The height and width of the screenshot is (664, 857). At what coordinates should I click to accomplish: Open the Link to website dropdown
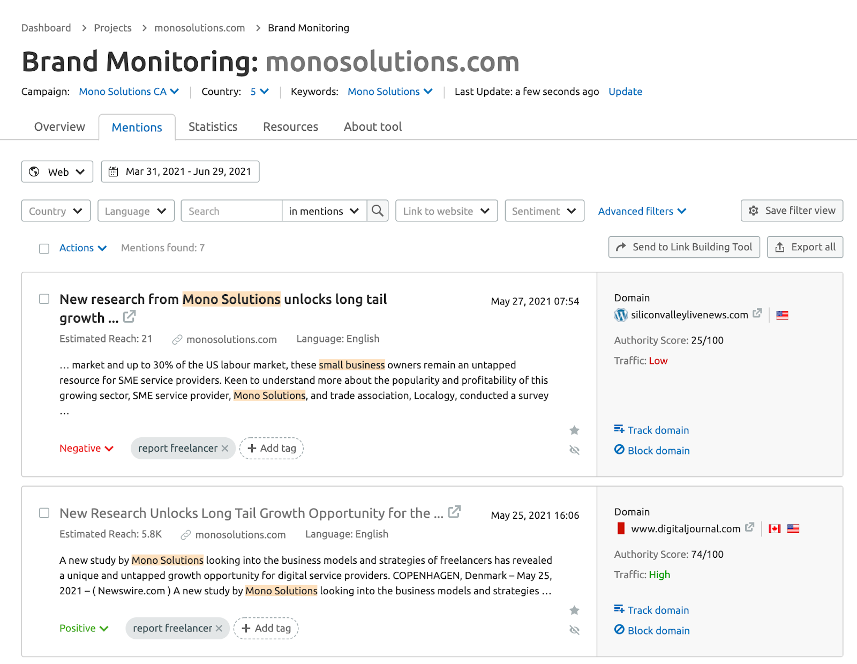[447, 211]
